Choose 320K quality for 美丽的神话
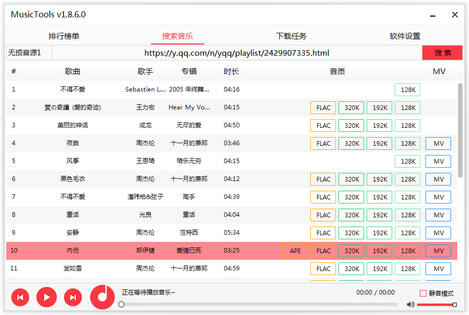This screenshot has width=469, height=315. tap(351, 126)
